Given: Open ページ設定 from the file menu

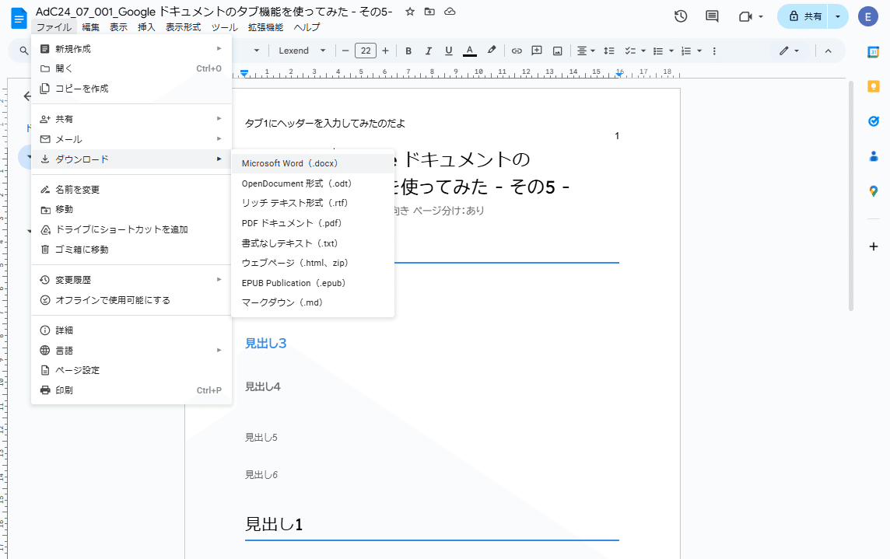Looking at the screenshot, I should [131, 370].
